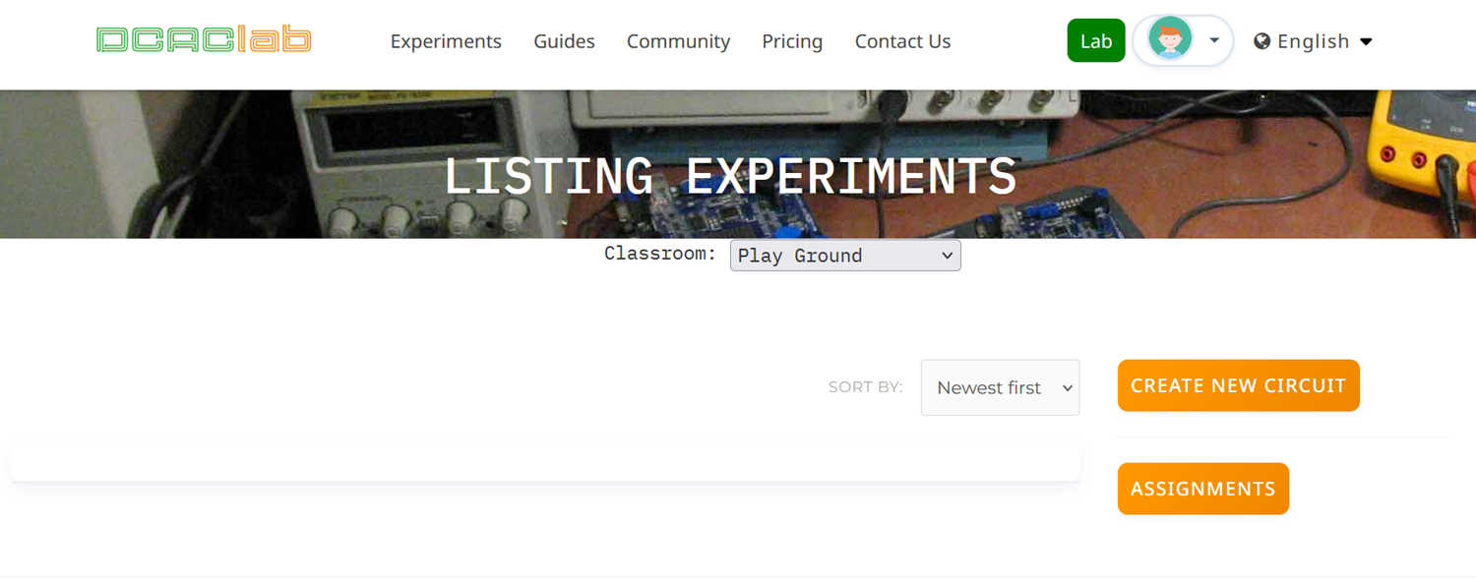Screen dimensions: 1476x581
Task: Click the Classroom label text
Action: tap(660, 254)
